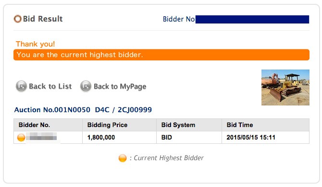The image size is (322, 187).
Task: Click the Back to List link text
Action: tap(50, 86)
